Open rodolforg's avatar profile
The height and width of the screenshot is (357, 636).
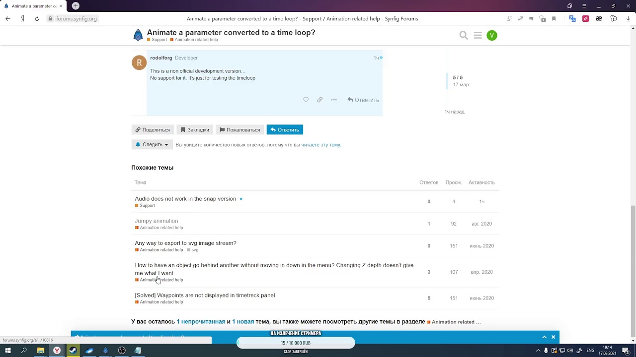click(x=139, y=62)
